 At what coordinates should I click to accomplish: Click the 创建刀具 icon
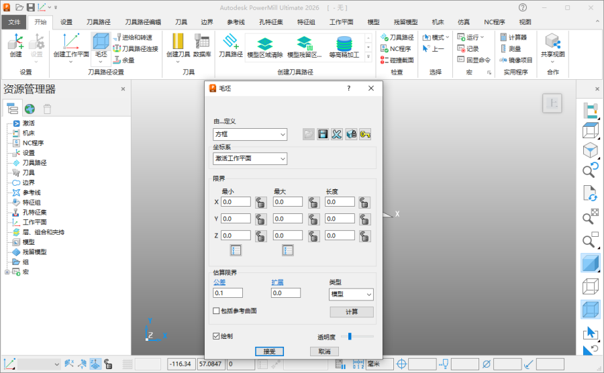click(178, 45)
